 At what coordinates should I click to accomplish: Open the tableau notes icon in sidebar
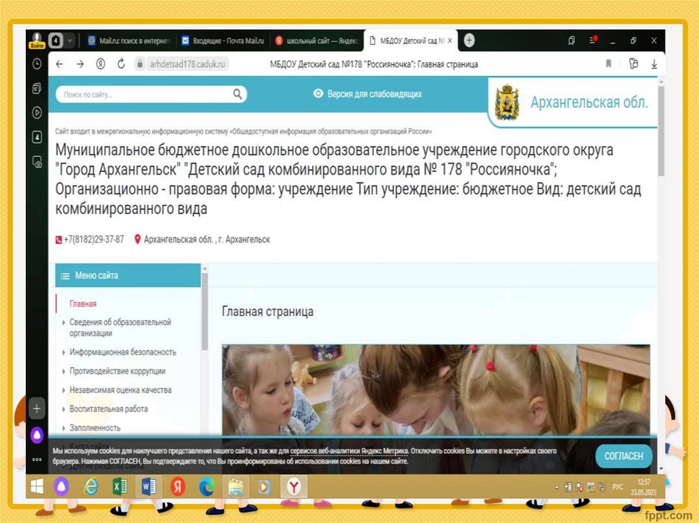click(37, 88)
